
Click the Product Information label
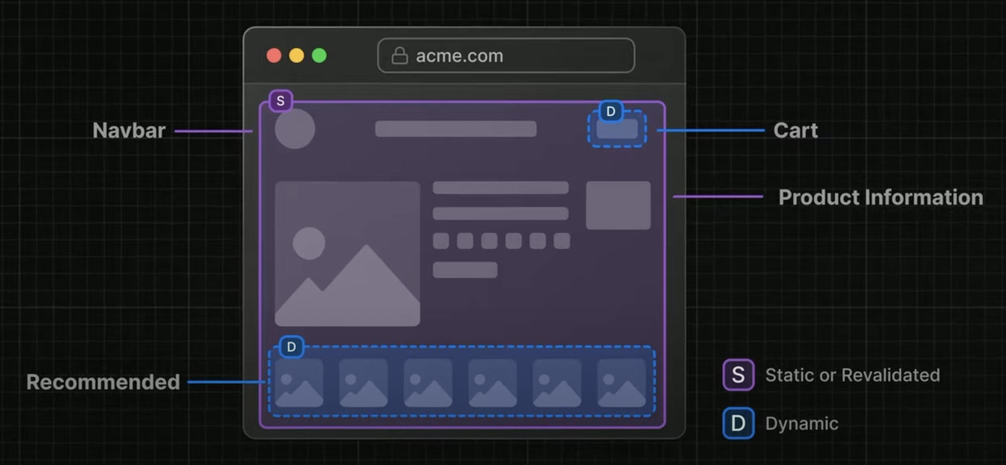coord(881,197)
